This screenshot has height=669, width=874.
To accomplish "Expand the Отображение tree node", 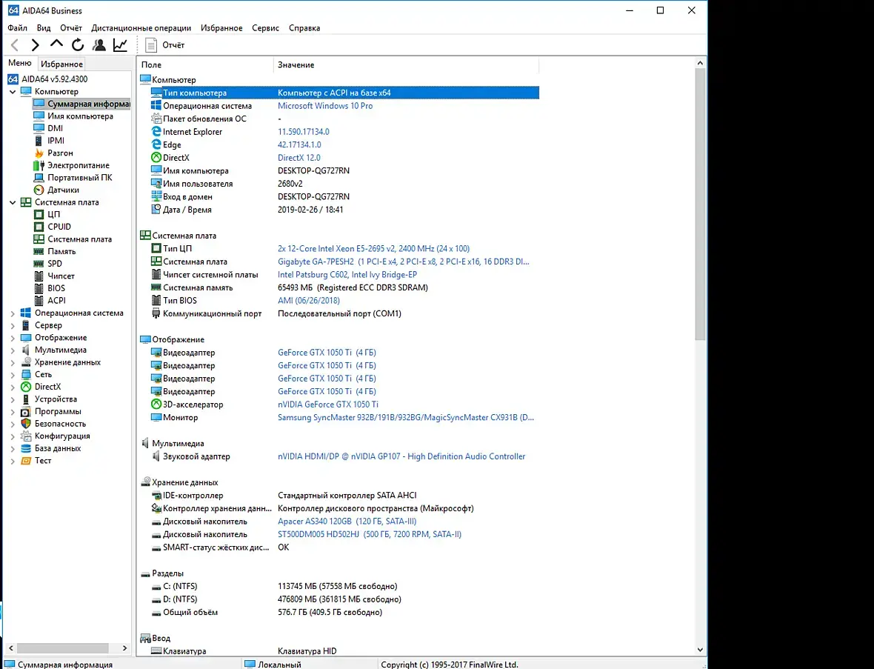I will [x=13, y=338].
